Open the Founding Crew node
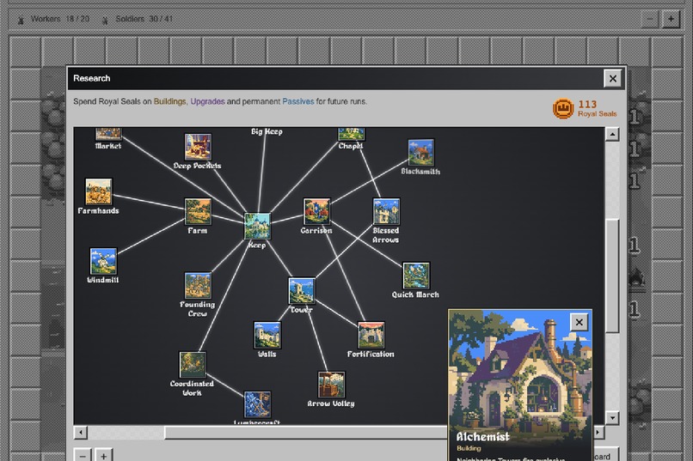Image resolution: width=693 pixels, height=461 pixels. pos(198,285)
